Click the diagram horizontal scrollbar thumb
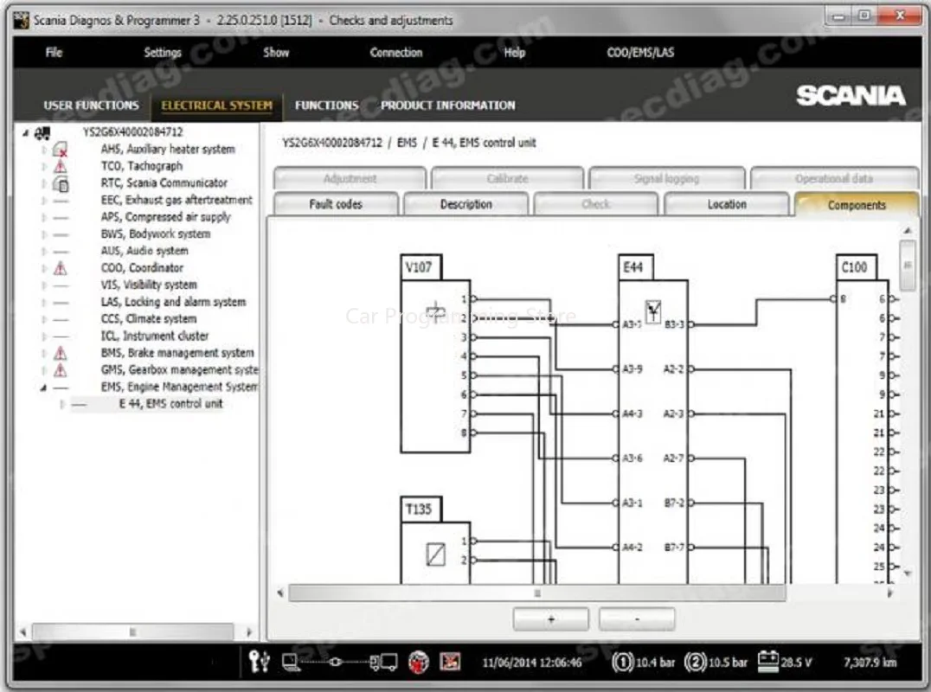Screen dimensions: 931x692 pyautogui.click(x=537, y=593)
